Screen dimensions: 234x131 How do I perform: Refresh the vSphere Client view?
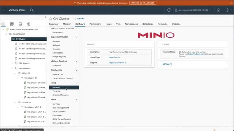169,10
